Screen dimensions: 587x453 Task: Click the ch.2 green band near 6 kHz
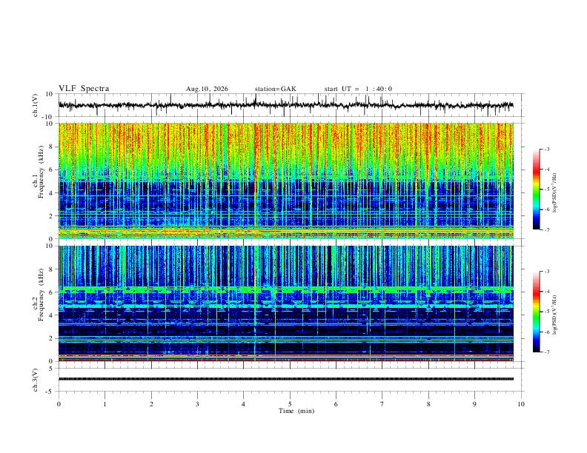[286, 289]
